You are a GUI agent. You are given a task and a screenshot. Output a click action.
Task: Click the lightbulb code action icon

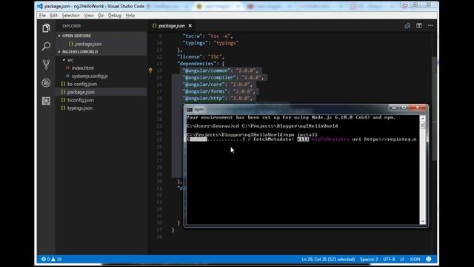click(x=150, y=70)
